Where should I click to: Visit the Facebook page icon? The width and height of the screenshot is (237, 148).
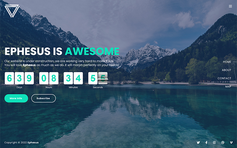click(x=206, y=142)
